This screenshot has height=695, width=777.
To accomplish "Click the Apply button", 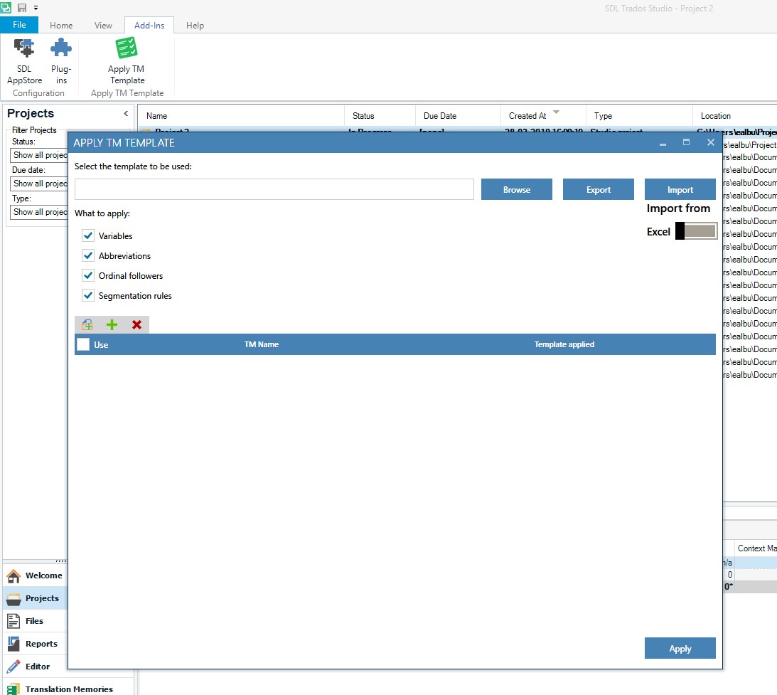I will 680,648.
